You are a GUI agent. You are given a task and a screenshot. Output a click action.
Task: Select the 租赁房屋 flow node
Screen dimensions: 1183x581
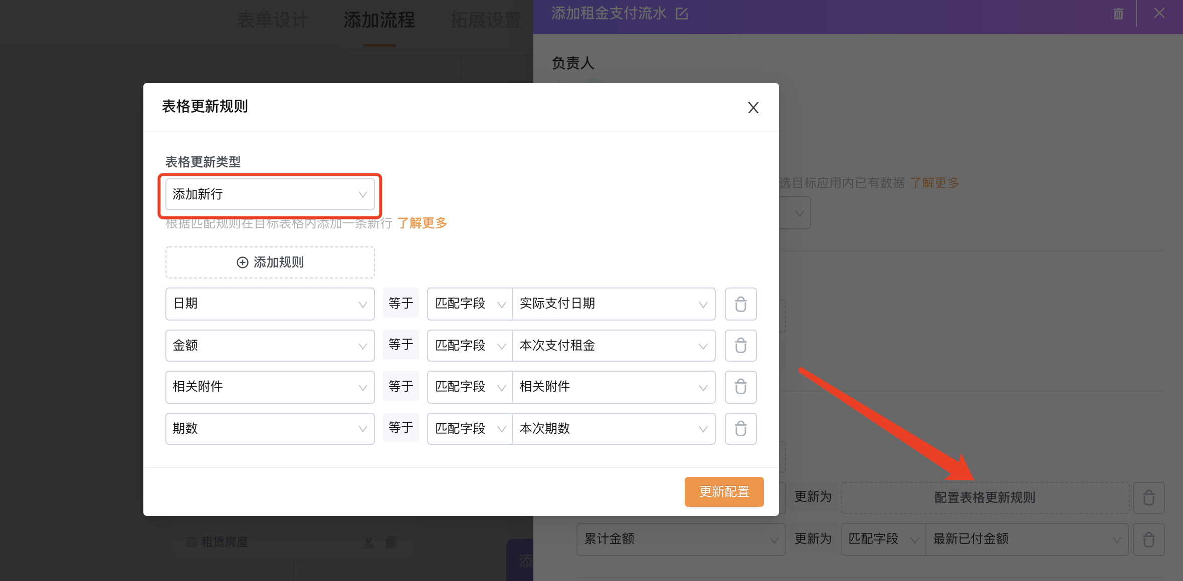(x=294, y=542)
